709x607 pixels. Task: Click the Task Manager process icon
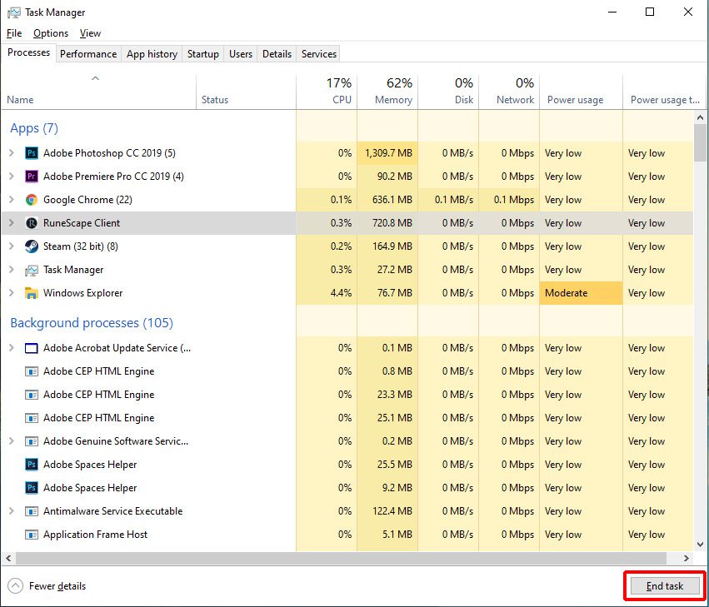coord(31,270)
